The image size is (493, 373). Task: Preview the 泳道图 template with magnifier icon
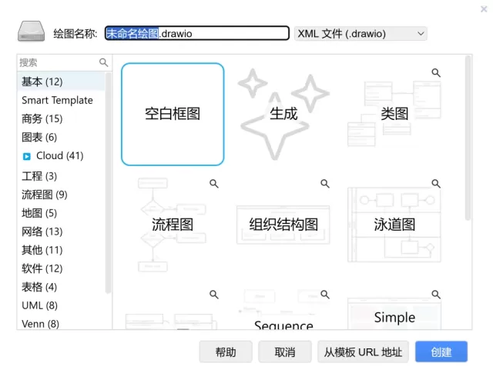pos(436,183)
